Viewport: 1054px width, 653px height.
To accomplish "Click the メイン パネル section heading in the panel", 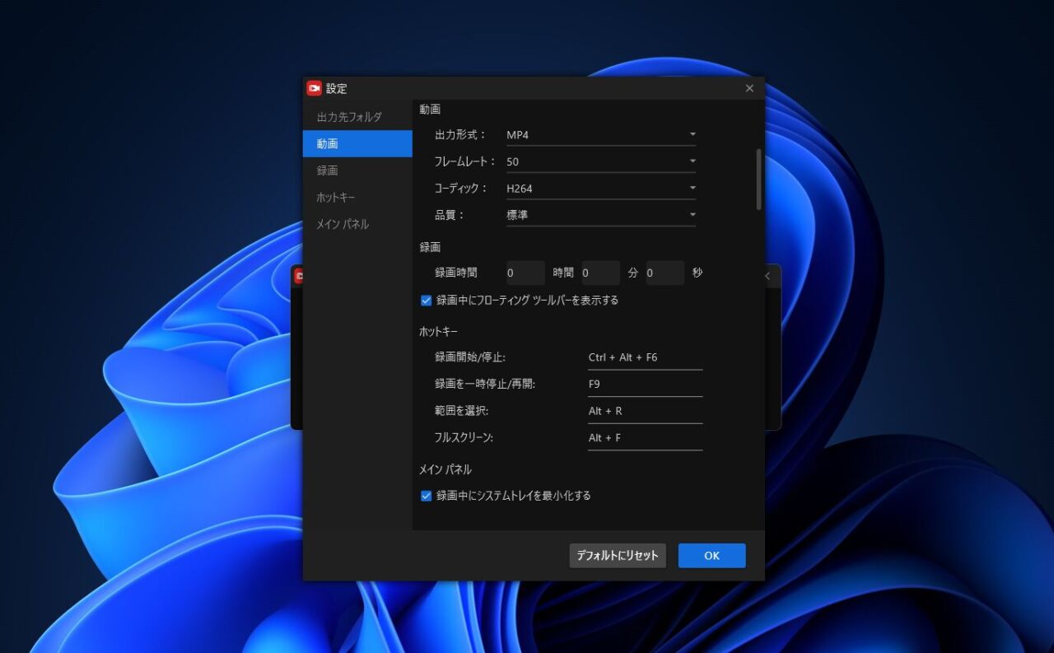I will click(x=445, y=469).
